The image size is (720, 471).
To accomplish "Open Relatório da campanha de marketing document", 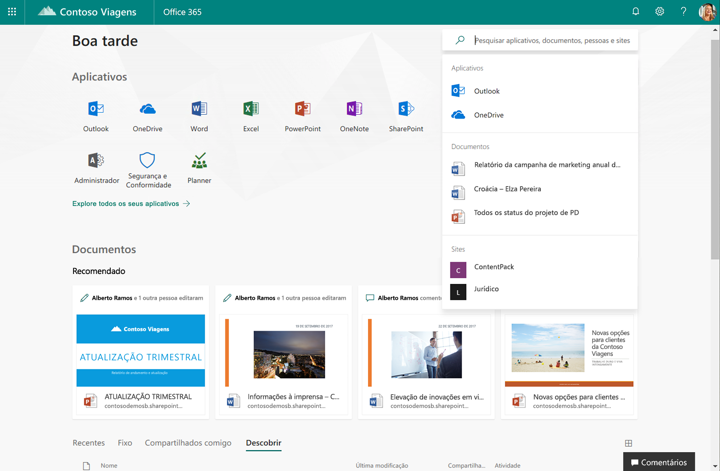I will click(x=540, y=168).
